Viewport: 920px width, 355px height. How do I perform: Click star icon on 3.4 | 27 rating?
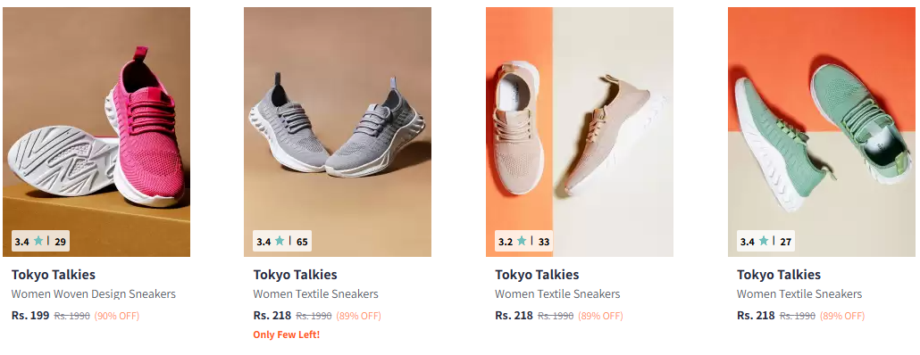tap(764, 241)
